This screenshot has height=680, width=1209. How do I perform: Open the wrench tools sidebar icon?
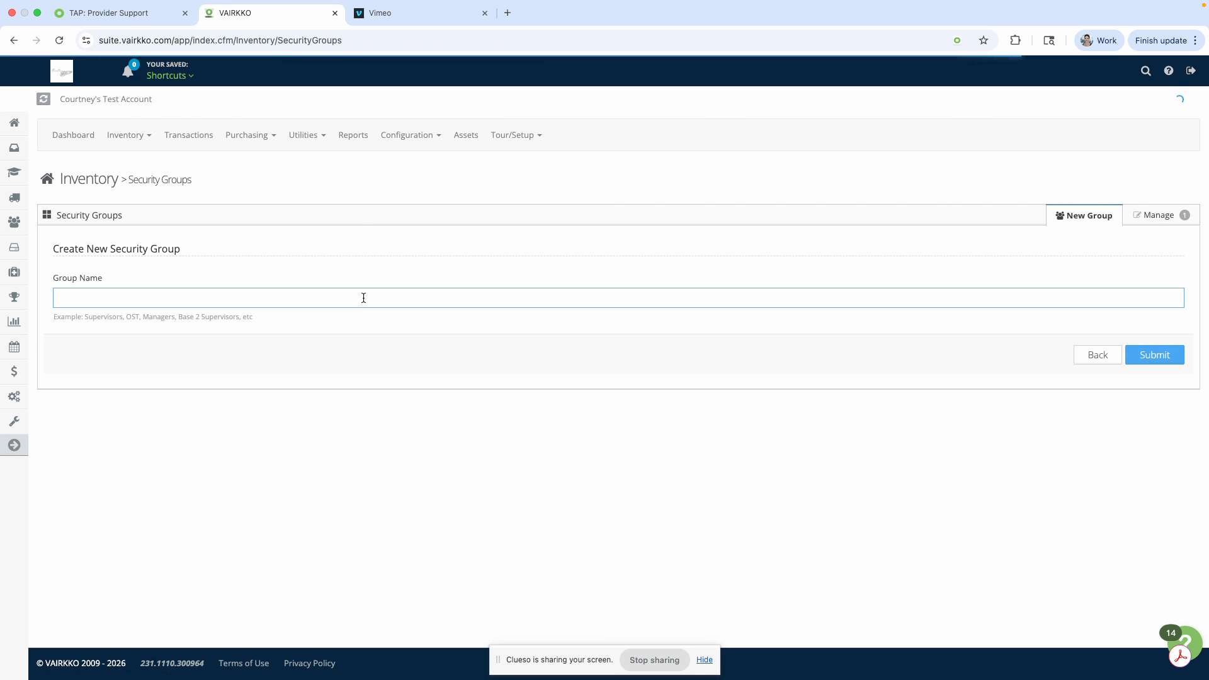point(14,421)
